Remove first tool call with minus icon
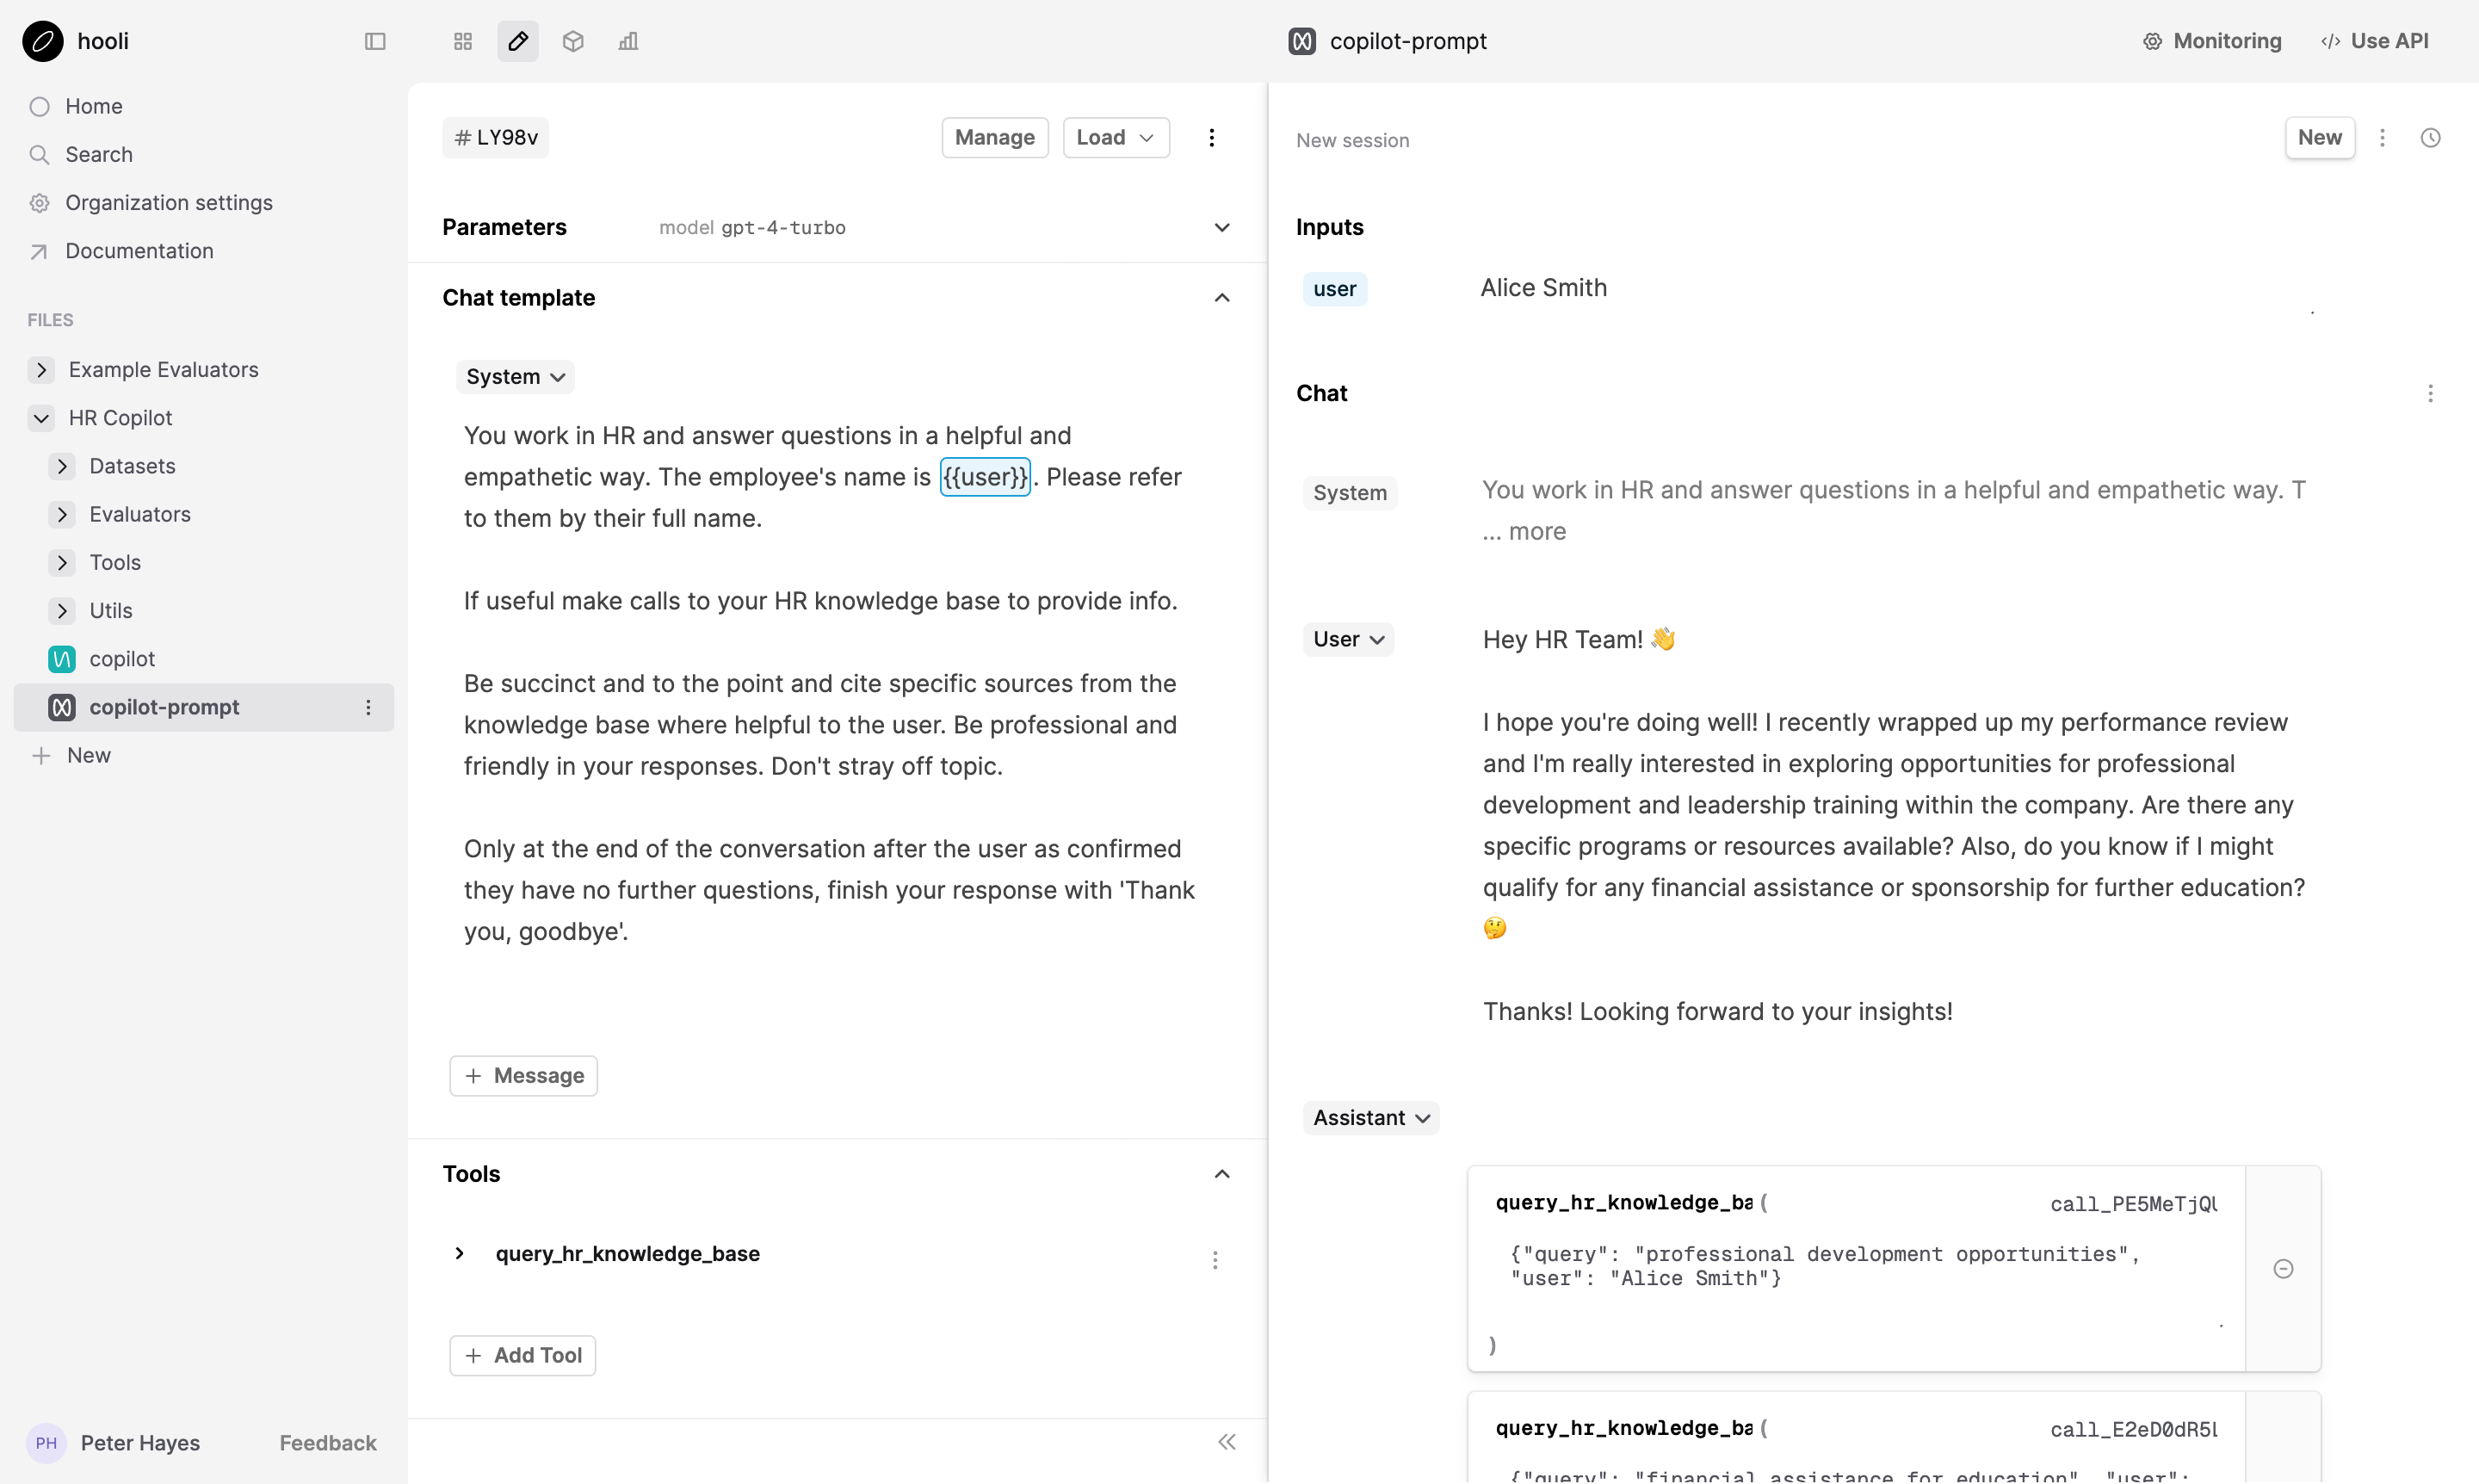 2283,1269
